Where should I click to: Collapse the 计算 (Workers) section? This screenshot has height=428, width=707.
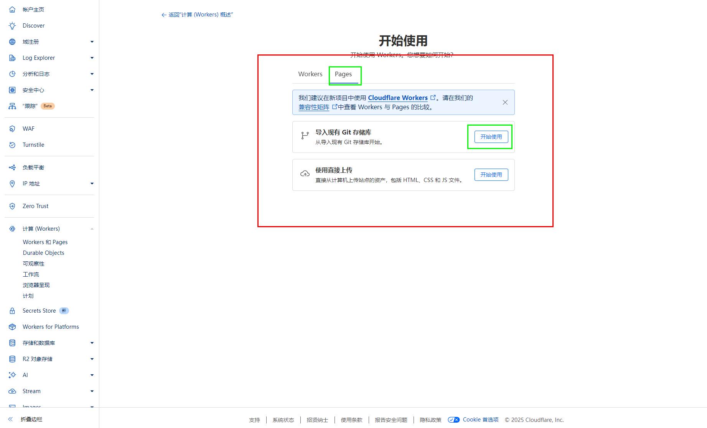(x=92, y=229)
